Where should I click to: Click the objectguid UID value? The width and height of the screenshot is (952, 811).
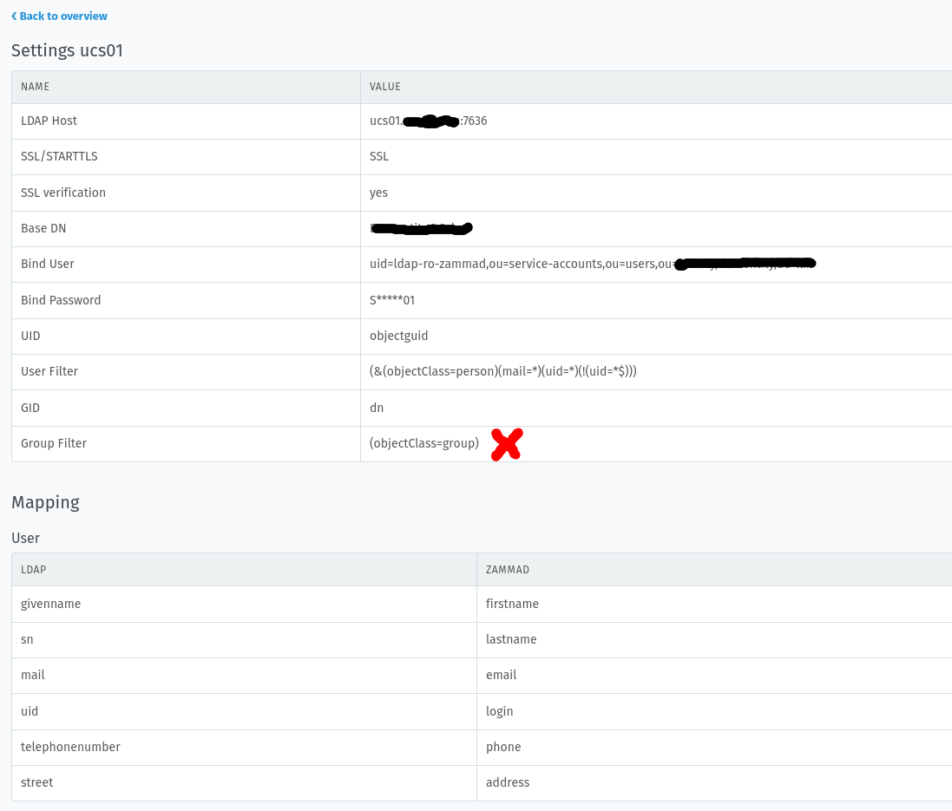[x=398, y=336]
